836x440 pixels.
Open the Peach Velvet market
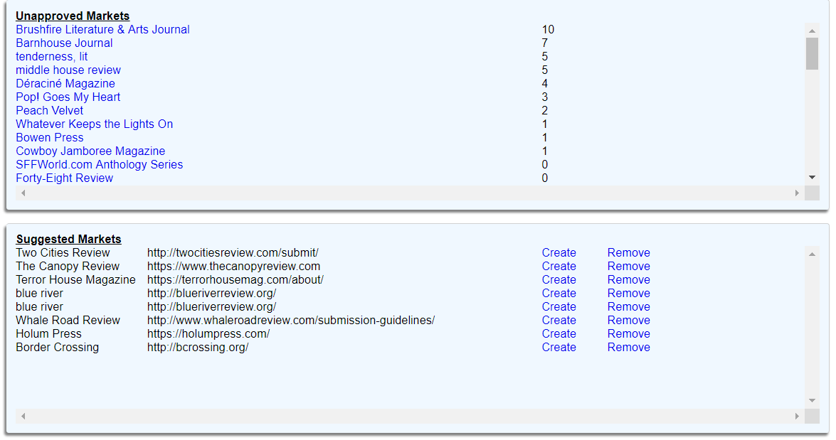(x=50, y=111)
